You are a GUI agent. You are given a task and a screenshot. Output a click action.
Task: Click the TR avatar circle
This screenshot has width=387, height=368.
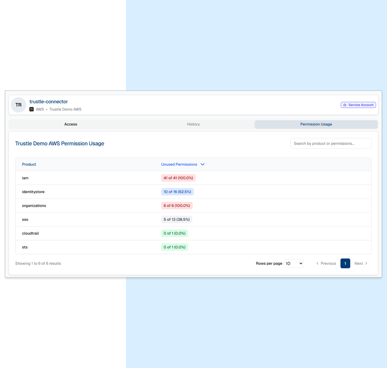pos(18,105)
